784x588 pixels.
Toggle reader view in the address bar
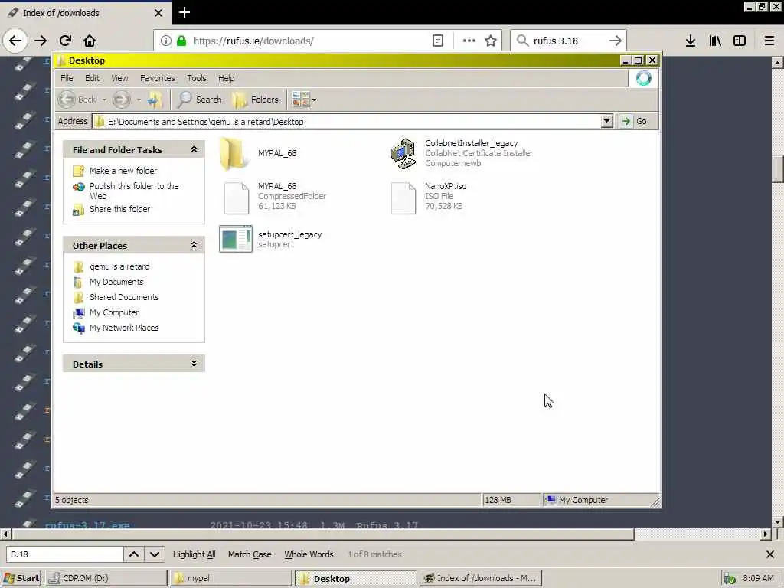coord(437,41)
